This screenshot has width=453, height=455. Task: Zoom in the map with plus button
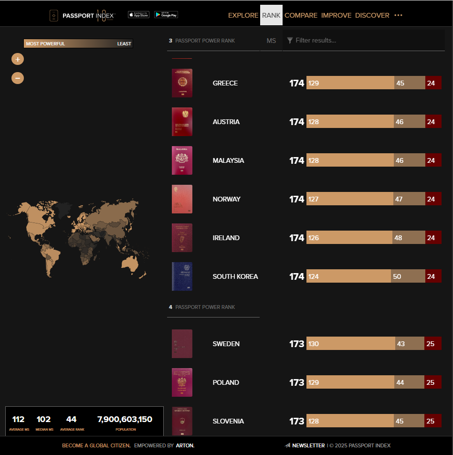[18, 59]
